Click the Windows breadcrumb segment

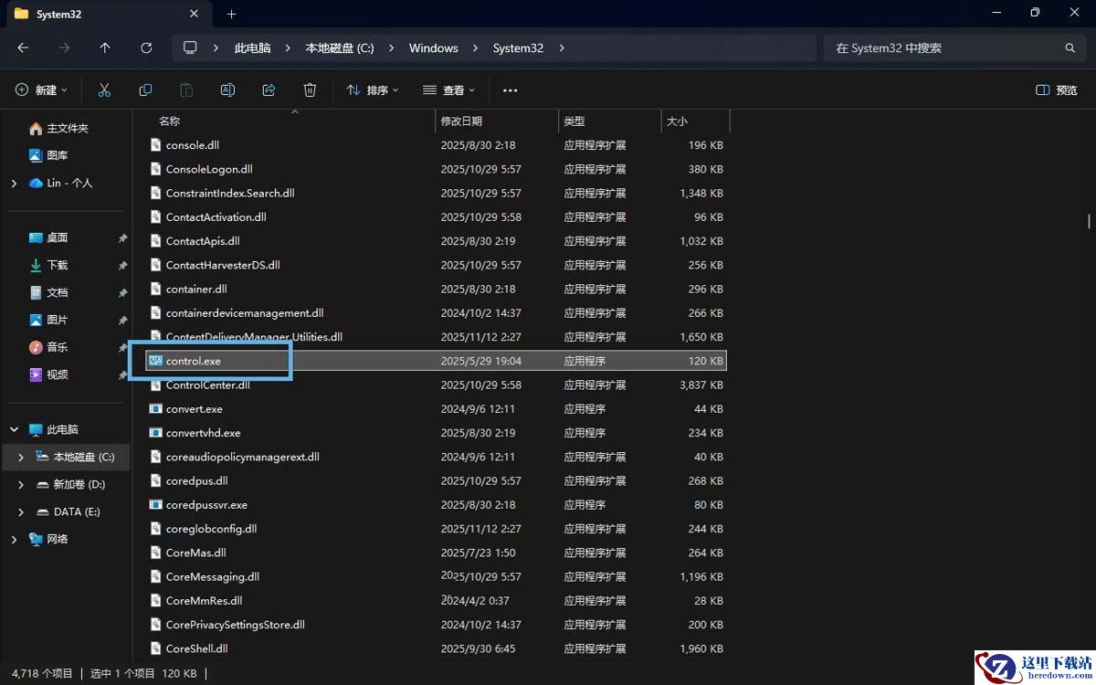point(433,48)
